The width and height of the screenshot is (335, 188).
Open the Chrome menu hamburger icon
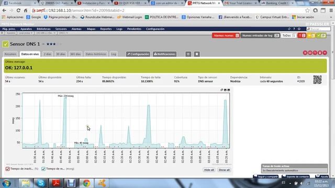331,10
